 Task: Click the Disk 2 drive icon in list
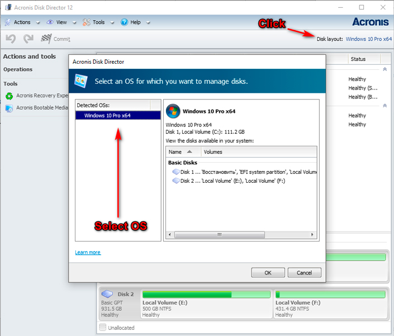176,181
